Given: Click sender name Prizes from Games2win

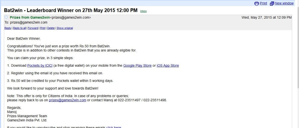Looking at the screenshot, I should coord(30,17).
